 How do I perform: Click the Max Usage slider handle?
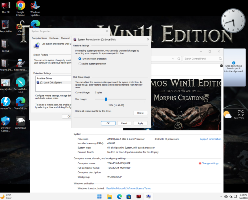pyautogui.click(x=106, y=99)
